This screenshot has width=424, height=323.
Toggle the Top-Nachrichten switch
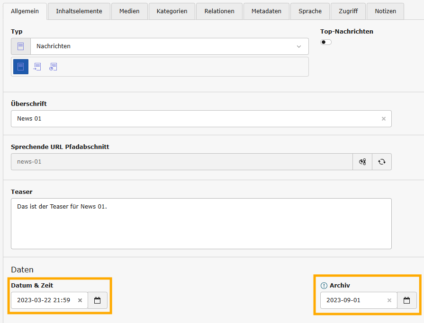click(326, 42)
